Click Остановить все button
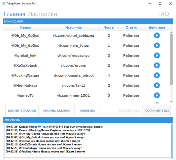 157,111
